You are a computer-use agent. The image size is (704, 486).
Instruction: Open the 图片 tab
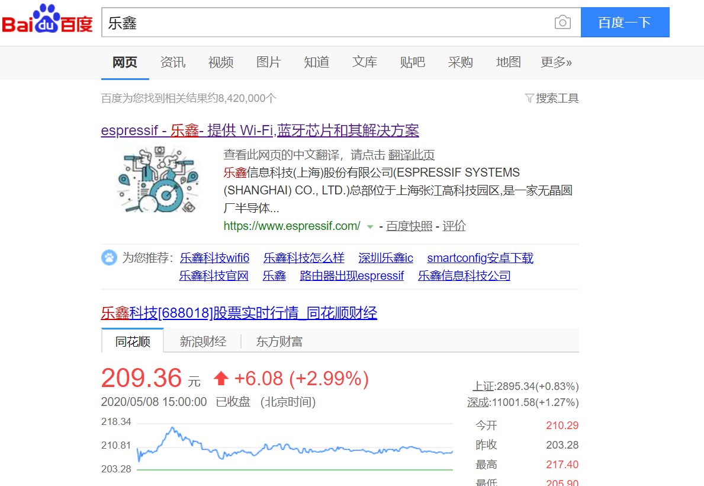268,62
